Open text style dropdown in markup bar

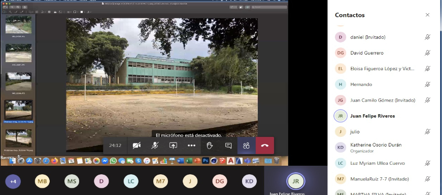pos(89,12)
